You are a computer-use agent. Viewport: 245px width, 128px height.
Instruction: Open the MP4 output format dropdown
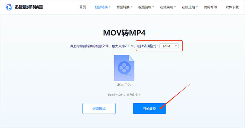[169, 46]
